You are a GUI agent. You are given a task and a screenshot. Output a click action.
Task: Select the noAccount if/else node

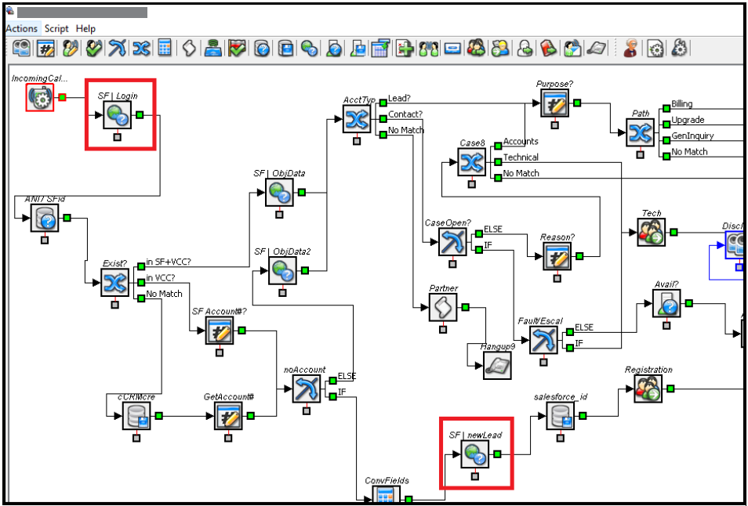(x=307, y=389)
